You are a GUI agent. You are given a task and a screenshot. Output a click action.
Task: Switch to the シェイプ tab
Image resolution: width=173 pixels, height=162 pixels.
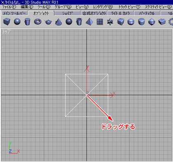coord(68,13)
